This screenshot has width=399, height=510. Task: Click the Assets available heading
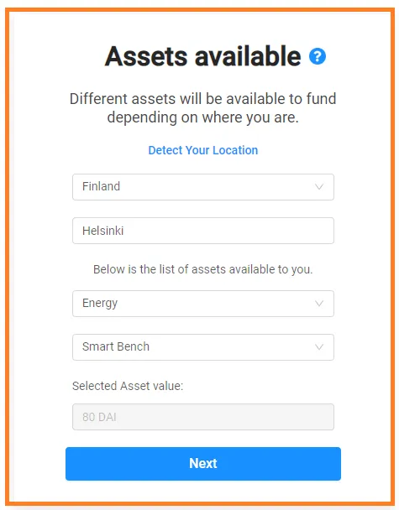[202, 56]
